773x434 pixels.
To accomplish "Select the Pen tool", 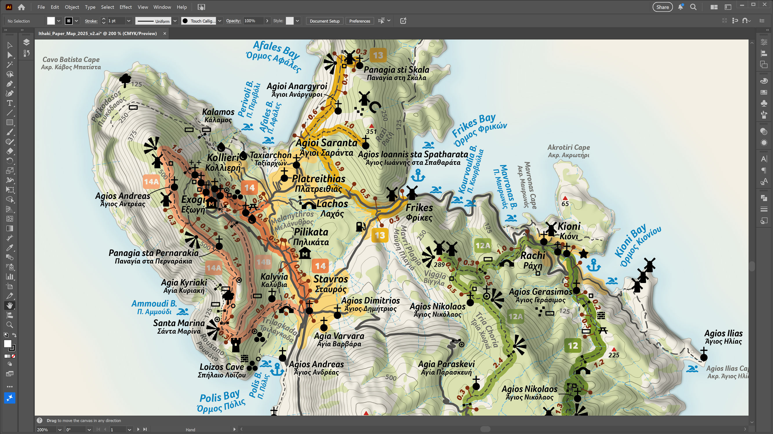I will point(10,84).
